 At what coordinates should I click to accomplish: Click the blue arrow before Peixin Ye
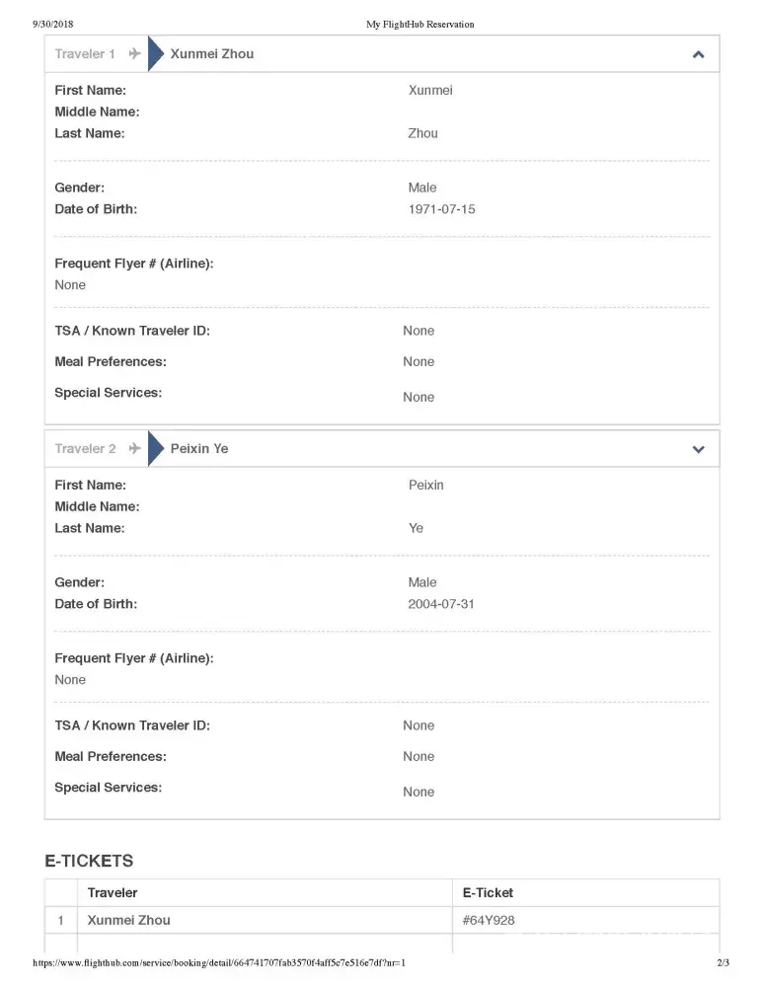tap(155, 449)
